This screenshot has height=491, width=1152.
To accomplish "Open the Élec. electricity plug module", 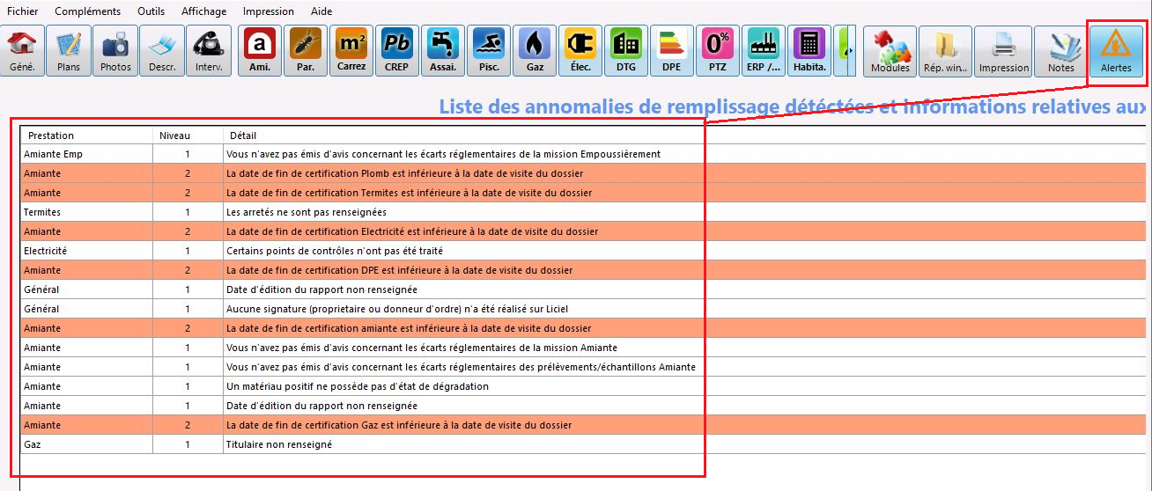I will coord(580,50).
